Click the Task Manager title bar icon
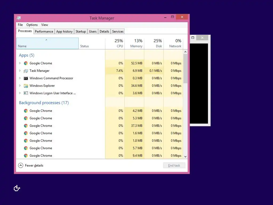 19,18
